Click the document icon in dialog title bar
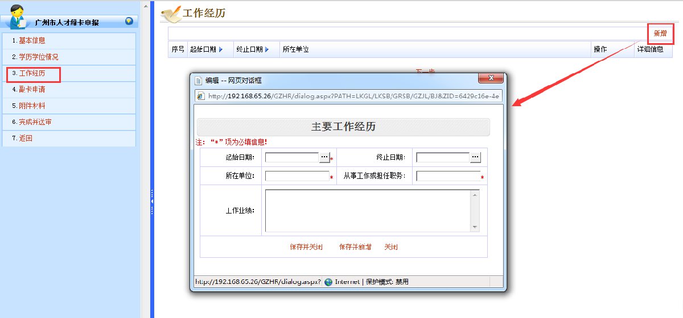 [x=199, y=81]
